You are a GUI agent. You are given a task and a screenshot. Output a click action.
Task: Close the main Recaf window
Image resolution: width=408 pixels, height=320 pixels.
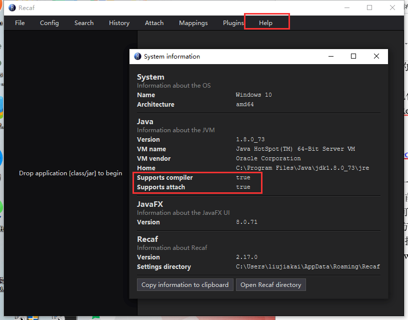click(392, 8)
